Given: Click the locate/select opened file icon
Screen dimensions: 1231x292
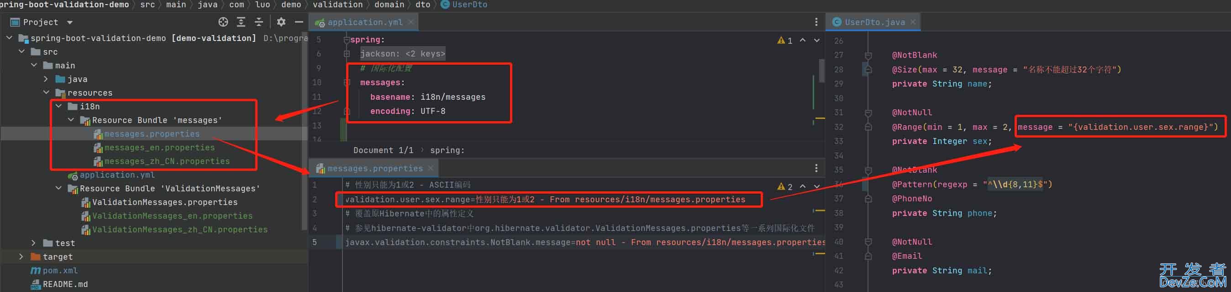Looking at the screenshot, I should 223,22.
